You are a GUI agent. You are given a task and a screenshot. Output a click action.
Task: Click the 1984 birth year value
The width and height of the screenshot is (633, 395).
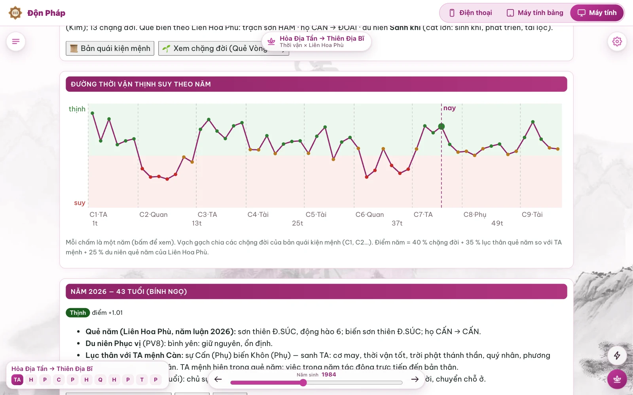tap(329, 374)
